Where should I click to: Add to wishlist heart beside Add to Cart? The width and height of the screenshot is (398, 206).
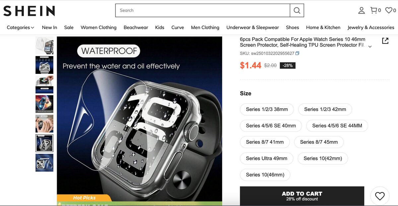point(380,196)
